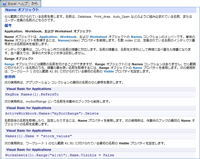Click code 'ActiveWorkbook.Names("mySortRange").Delete'
200x159 pixels.
click(52, 113)
